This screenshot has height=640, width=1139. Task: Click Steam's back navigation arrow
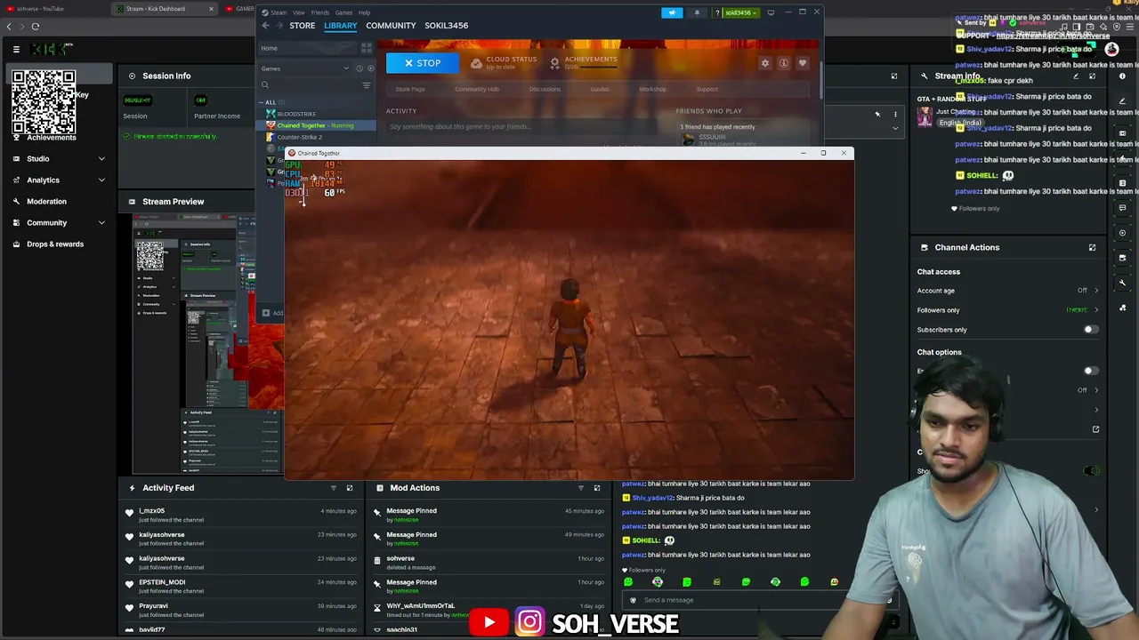[265, 26]
